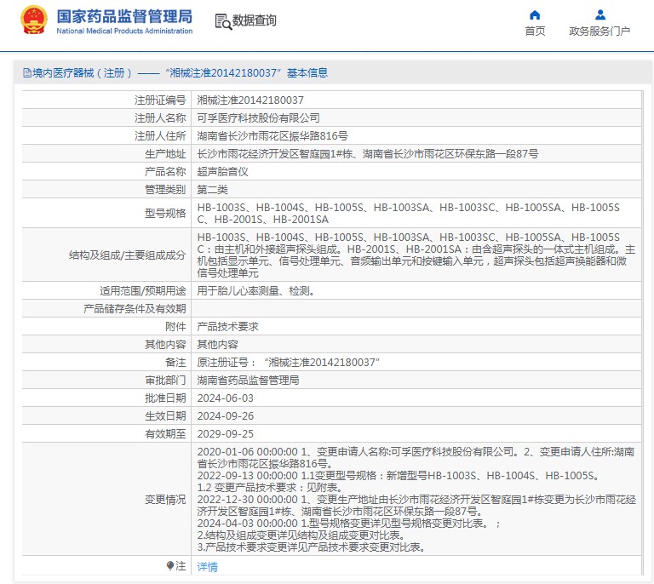Click registrant name 可孚医疗科技股份有限公司
654x584 pixels.
tap(259, 117)
